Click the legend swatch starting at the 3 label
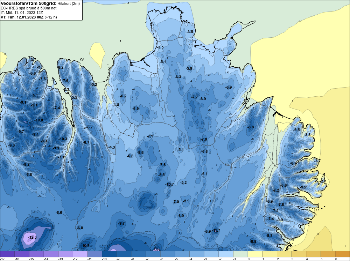 (x=299, y=254)
